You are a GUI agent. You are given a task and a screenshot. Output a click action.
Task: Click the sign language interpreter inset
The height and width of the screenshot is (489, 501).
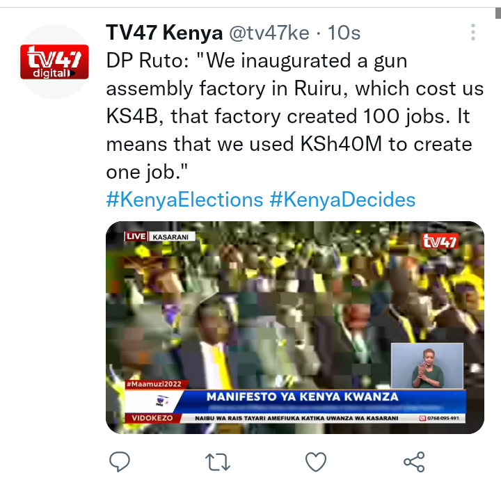coord(427,366)
